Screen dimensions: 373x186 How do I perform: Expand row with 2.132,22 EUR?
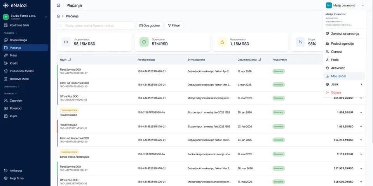pos(361,154)
